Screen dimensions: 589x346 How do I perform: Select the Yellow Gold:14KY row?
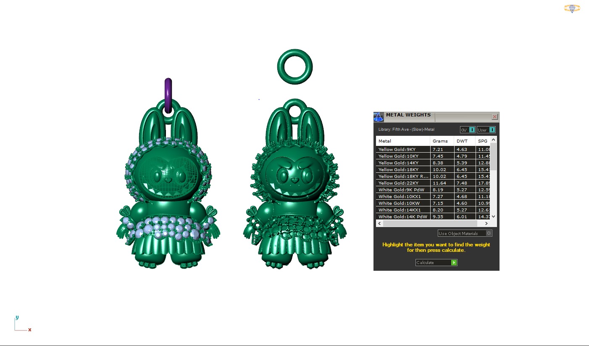pyautogui.click(x=433, y=163)
